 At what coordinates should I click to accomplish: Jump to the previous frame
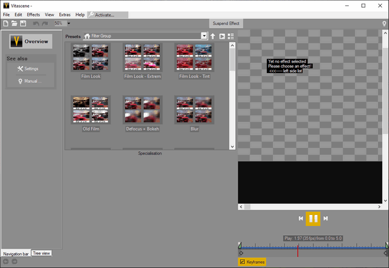pos(300,218)
